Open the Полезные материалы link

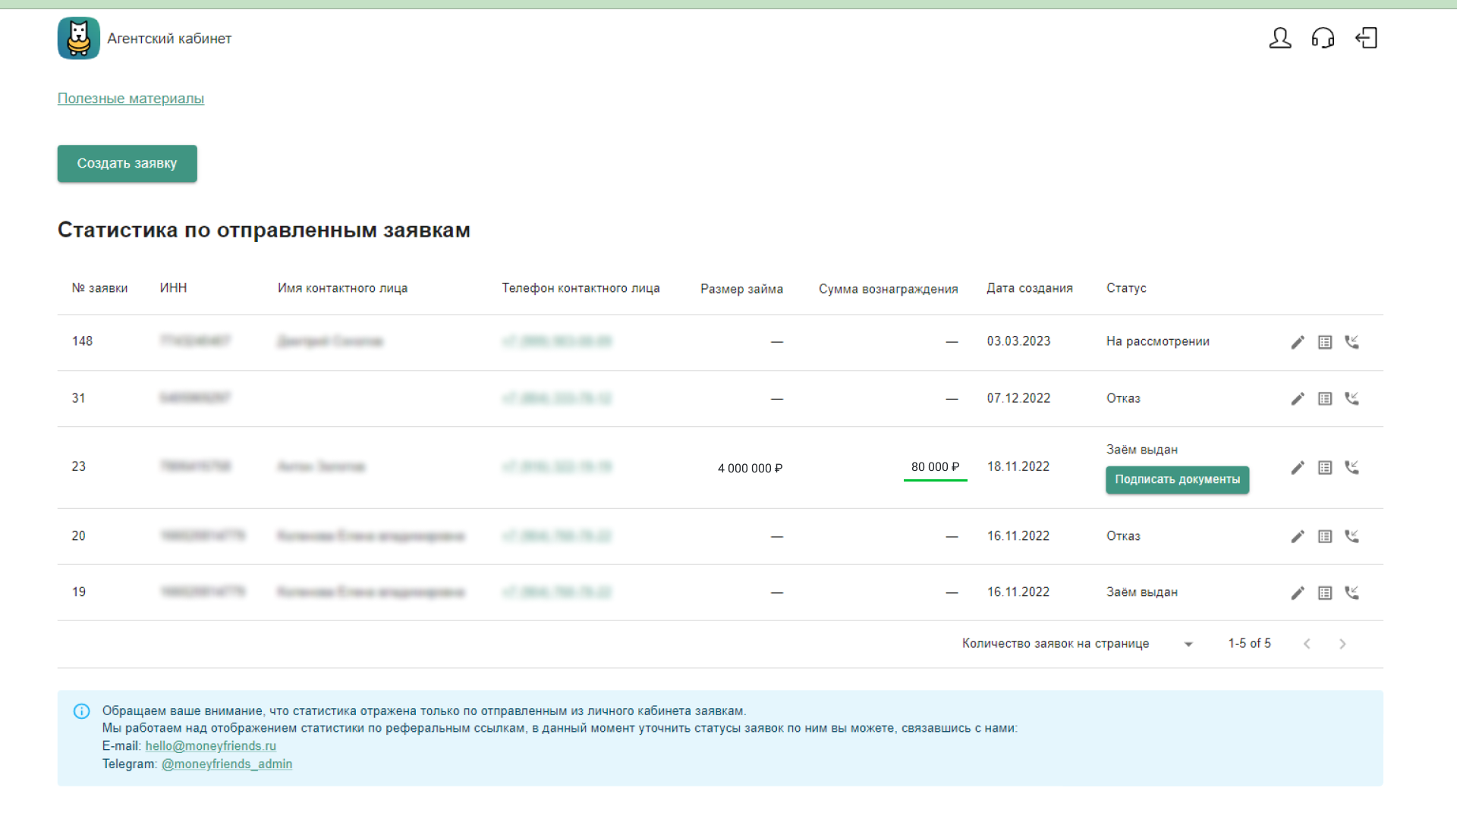point(131,99)
